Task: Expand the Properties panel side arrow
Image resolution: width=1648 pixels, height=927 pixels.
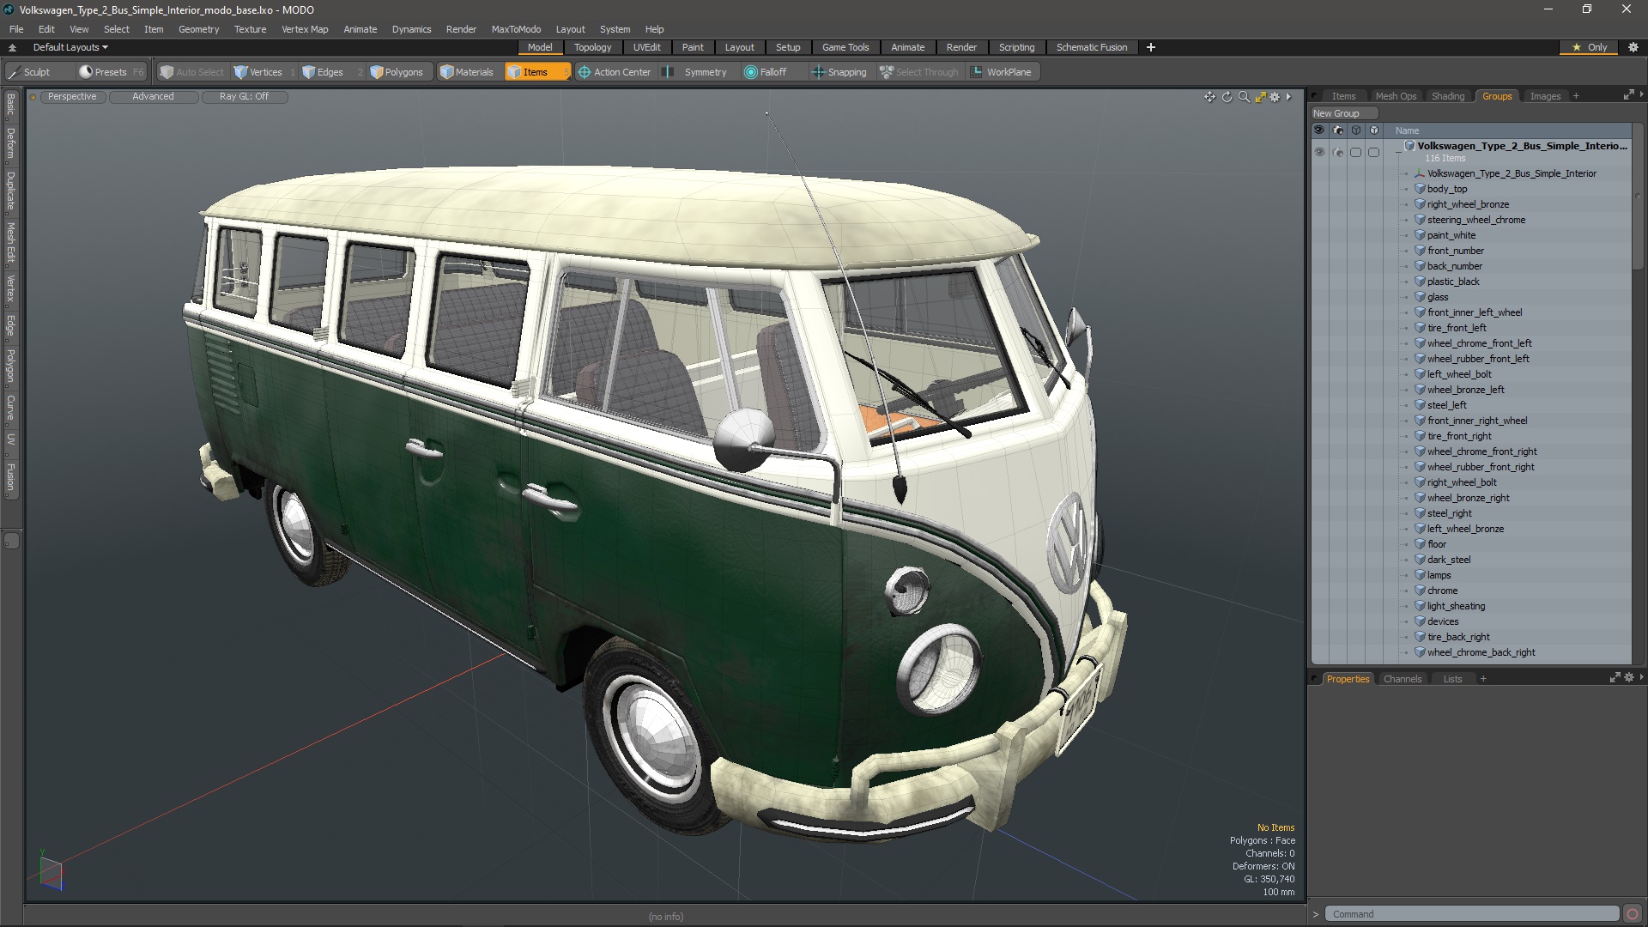Action: pyautogui.click(x=1641, y=677)
